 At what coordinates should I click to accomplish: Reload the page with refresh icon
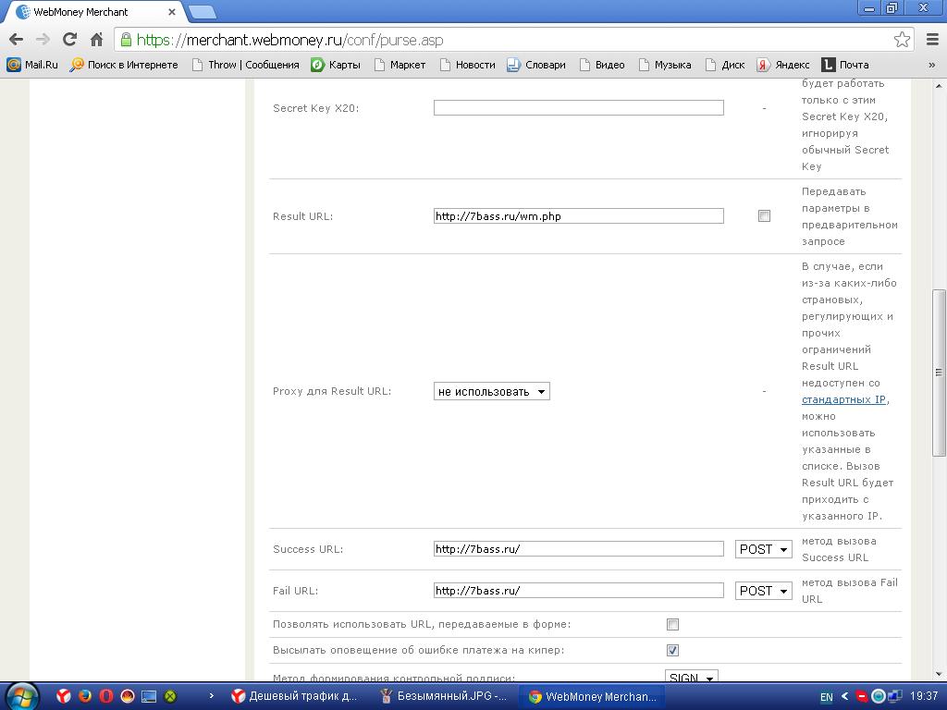[x=69, y=39]
